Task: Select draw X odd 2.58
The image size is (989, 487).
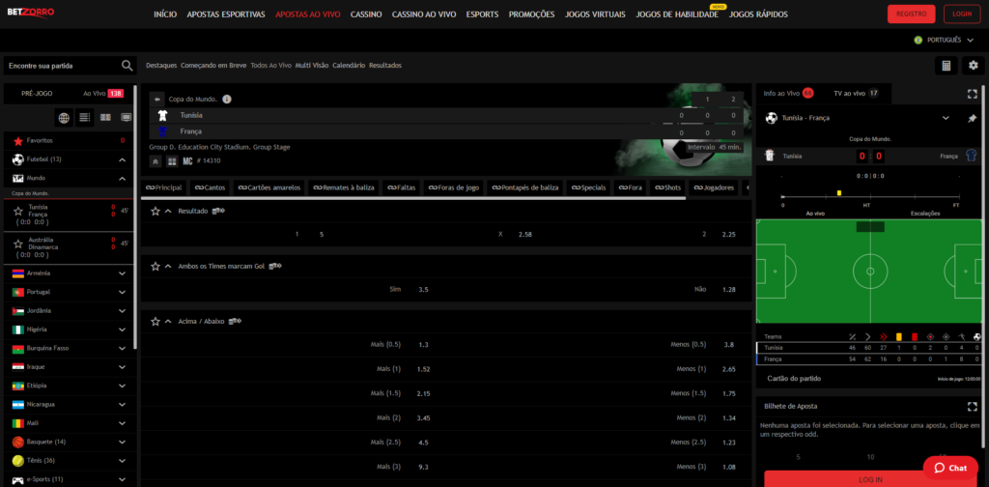Action: [525, 234]
